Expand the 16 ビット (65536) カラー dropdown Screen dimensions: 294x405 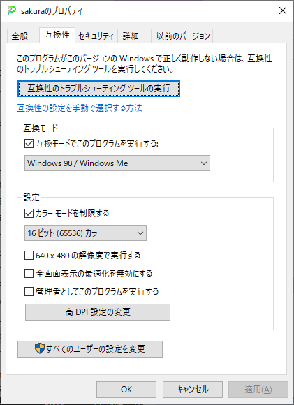85,233
